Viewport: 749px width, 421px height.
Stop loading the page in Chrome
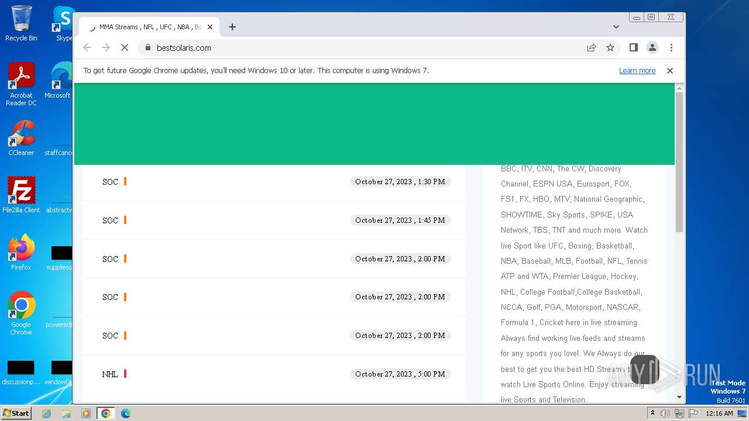coord(125,48)
